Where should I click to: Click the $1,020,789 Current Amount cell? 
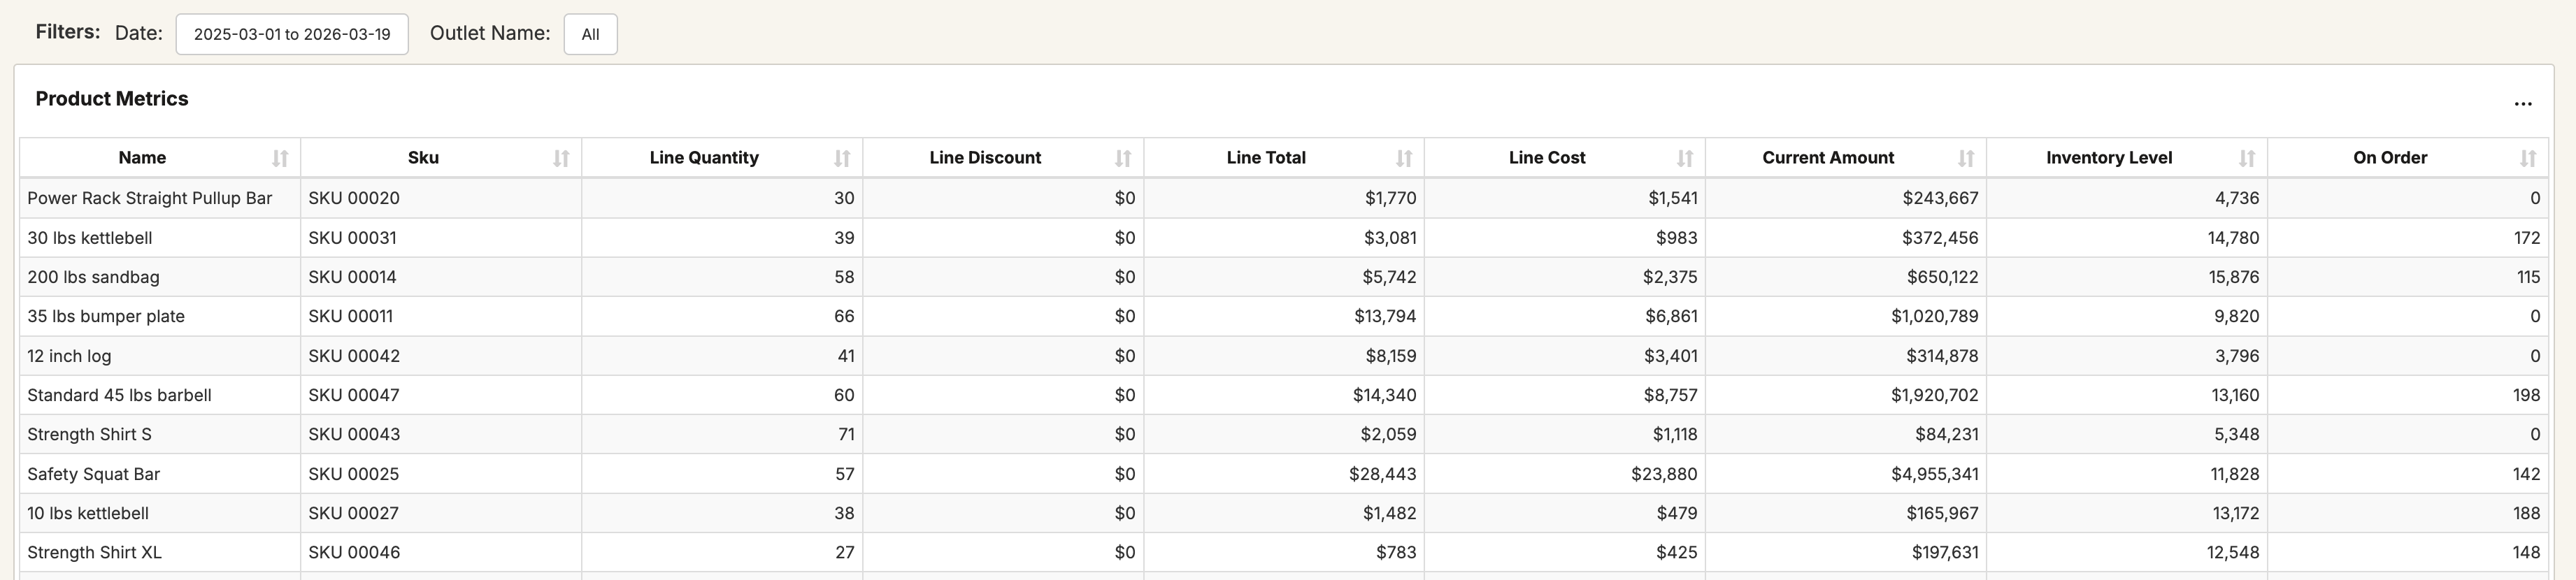point(1934,316)
